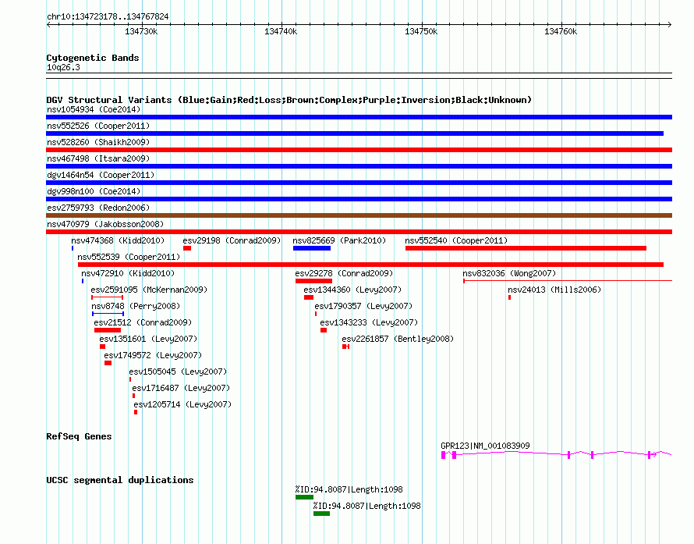
Task: Click the GPR123|NM_001083909 gene label
Action: coord(485,446)
